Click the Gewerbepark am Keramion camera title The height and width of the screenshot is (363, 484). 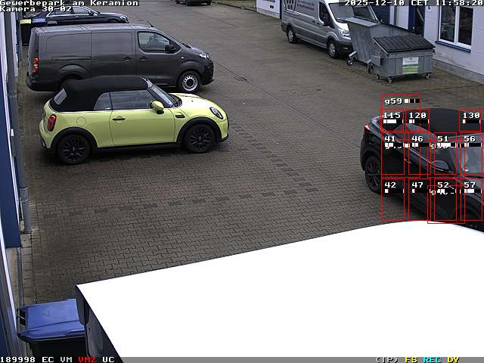pyautogui.click(x=69, y=3)
